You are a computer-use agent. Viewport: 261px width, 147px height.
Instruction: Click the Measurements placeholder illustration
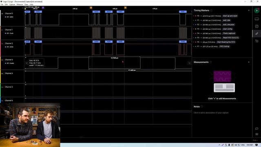coord(224,82)
